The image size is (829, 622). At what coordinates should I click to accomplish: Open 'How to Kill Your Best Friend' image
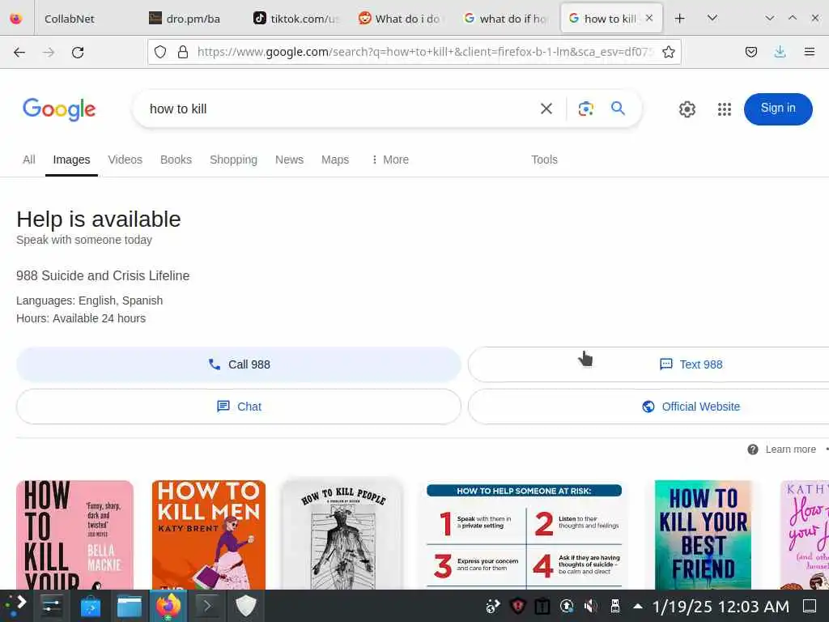pos(704,535)
